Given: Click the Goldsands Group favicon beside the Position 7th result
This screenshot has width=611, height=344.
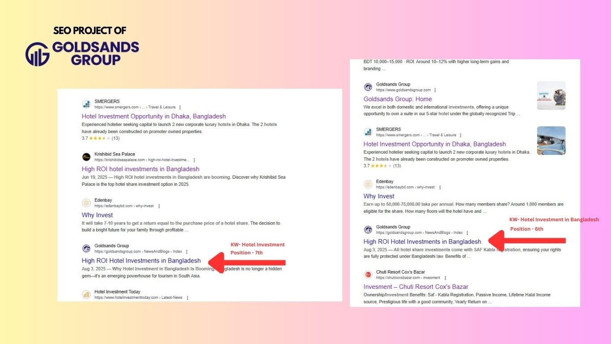Looking at the screenshot, I should 86,249.
